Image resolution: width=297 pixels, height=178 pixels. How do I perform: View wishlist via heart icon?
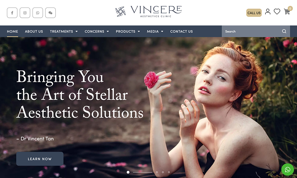pyautogui.click(x=277, y=12)
